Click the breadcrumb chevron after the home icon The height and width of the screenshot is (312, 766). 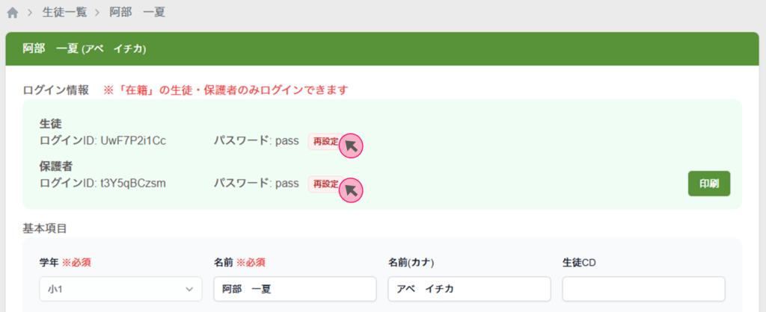pos(31,13)
